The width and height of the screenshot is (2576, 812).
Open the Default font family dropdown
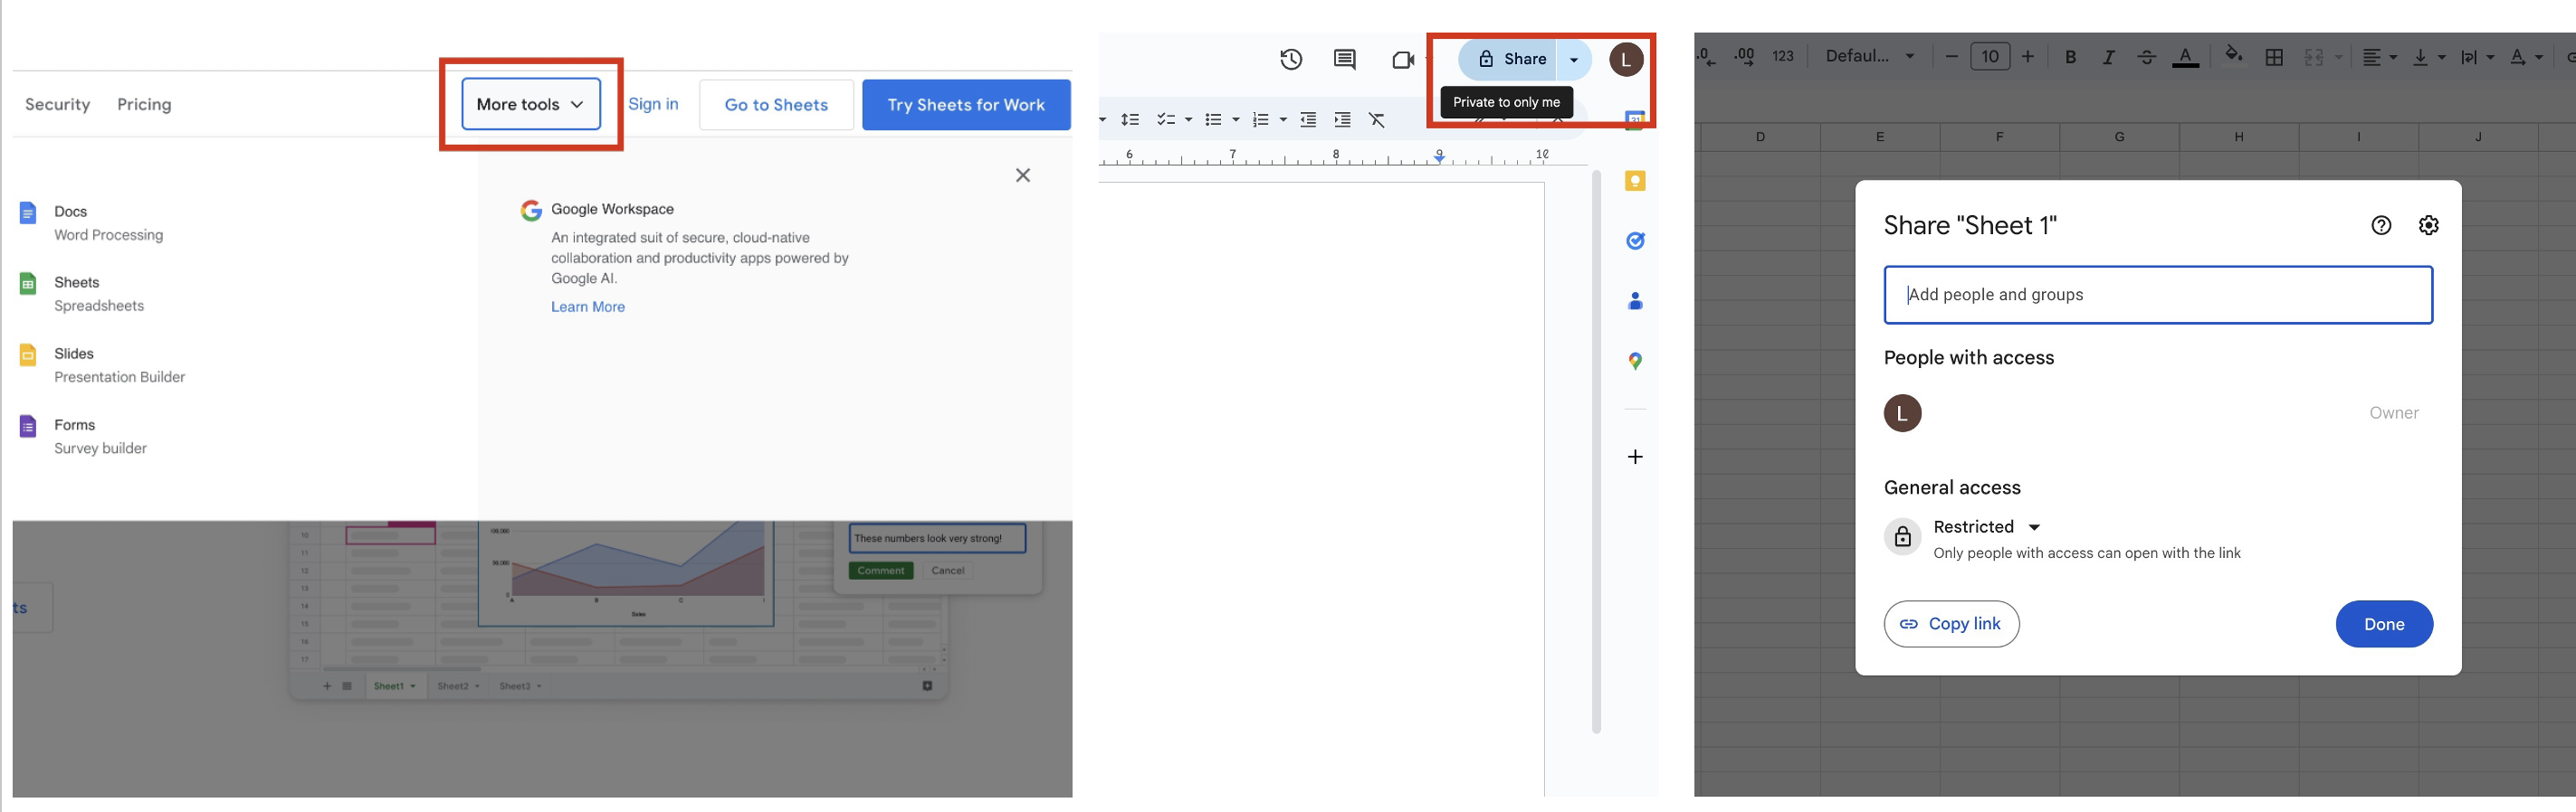pyautogui.click(x=1869, y=56)
